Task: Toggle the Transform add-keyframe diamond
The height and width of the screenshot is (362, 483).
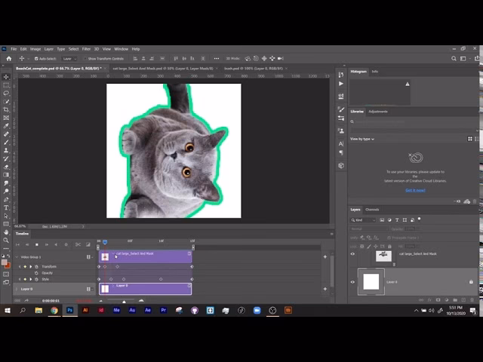Action: pos(25,266)
